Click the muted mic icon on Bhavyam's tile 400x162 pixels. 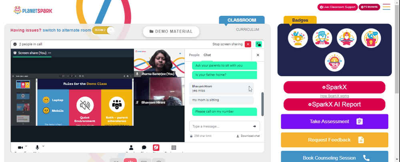137,103
